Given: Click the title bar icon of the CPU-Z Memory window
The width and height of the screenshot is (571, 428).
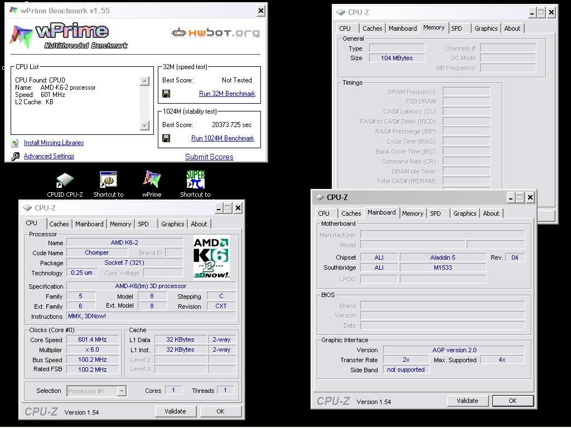Looking at the screenshot, I should coord(341,12).
